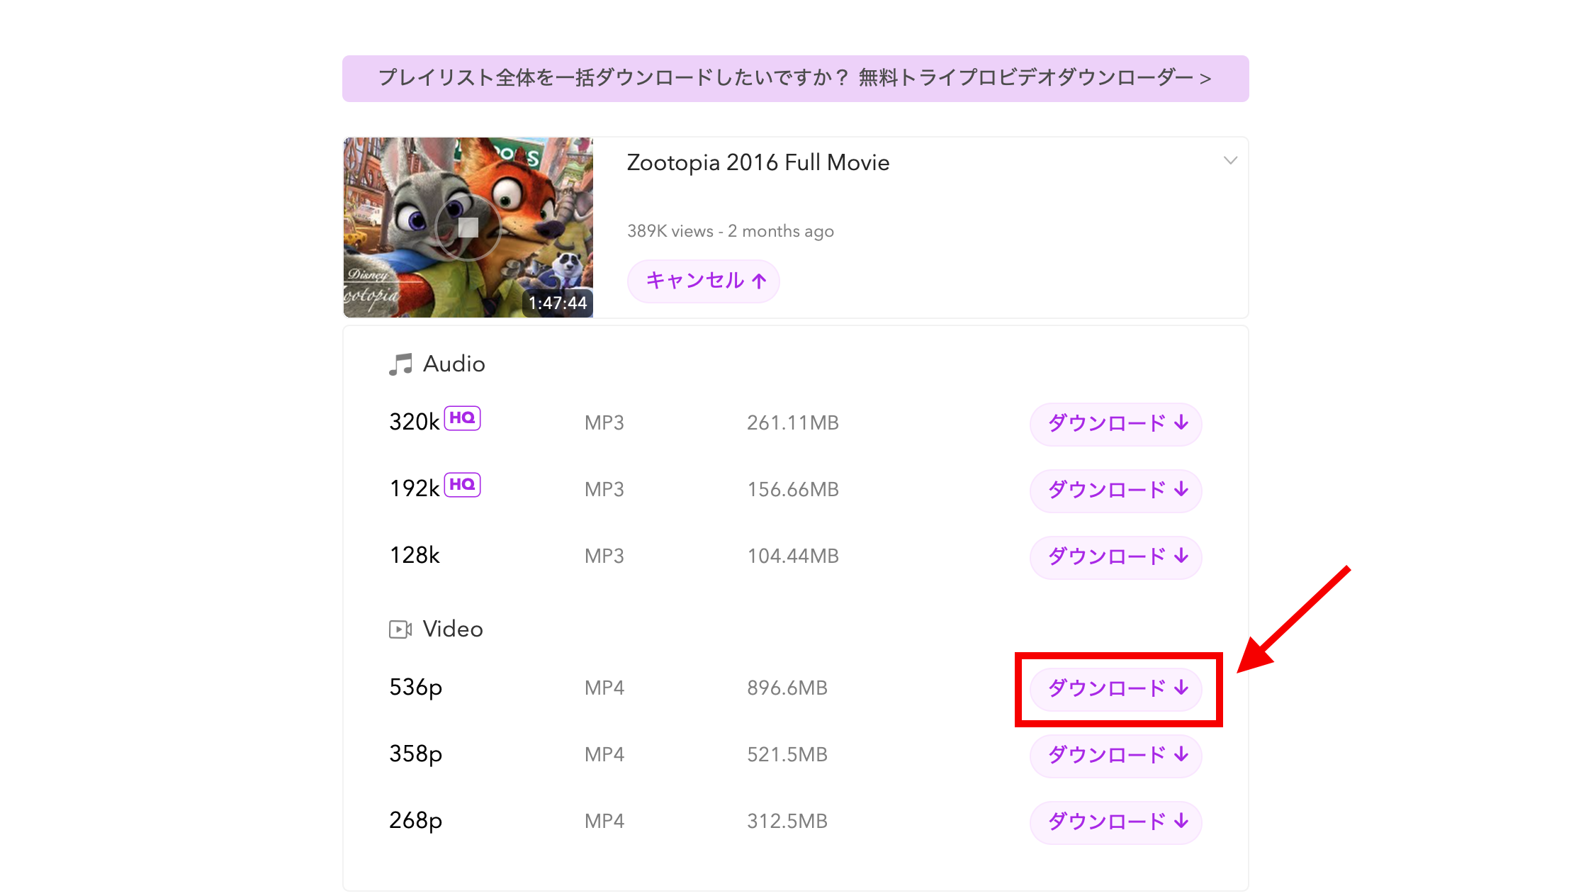Open the Zootopia video thumbnail
This screenshot has height=896, width=1593.
(x=468, y=228)
